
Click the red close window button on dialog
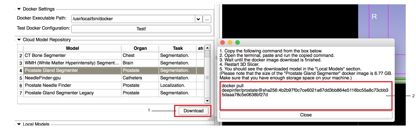[x=223, y=42]
